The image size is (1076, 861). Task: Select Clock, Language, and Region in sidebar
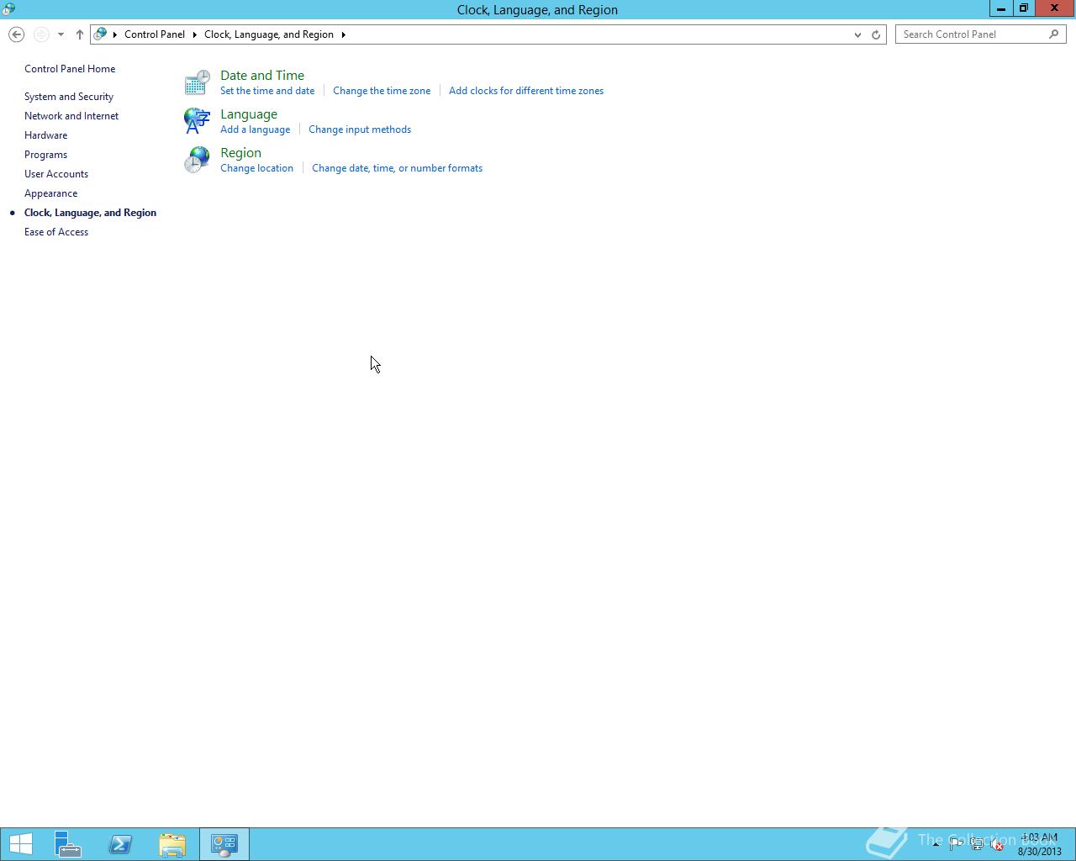[x=90, y=213]
